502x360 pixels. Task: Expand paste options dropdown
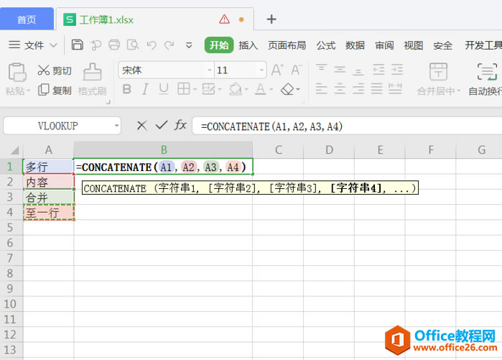28,91
